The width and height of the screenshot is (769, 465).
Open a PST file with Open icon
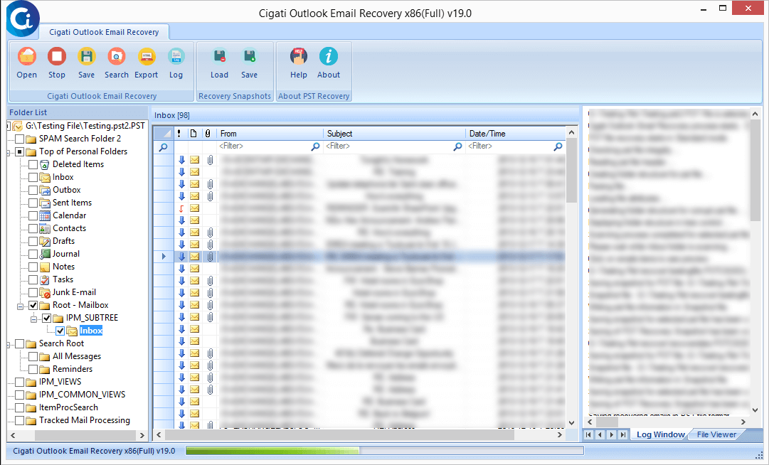click(x=26, y=57)
